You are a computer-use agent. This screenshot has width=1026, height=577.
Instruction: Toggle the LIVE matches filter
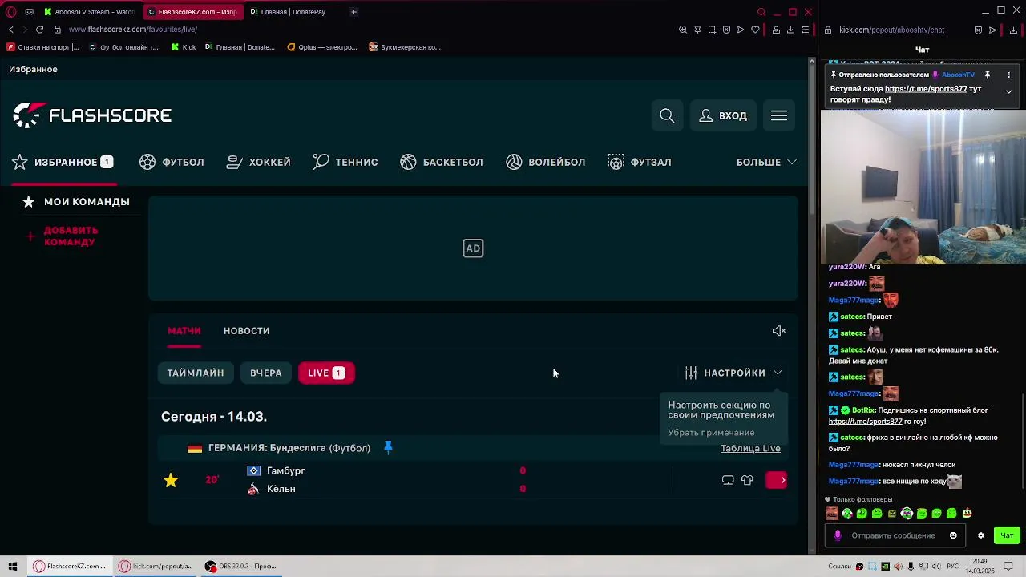click(326, 373)
